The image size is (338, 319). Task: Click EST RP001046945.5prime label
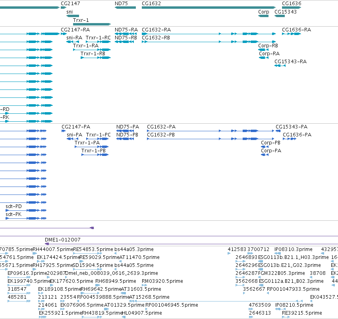[172, 305]
